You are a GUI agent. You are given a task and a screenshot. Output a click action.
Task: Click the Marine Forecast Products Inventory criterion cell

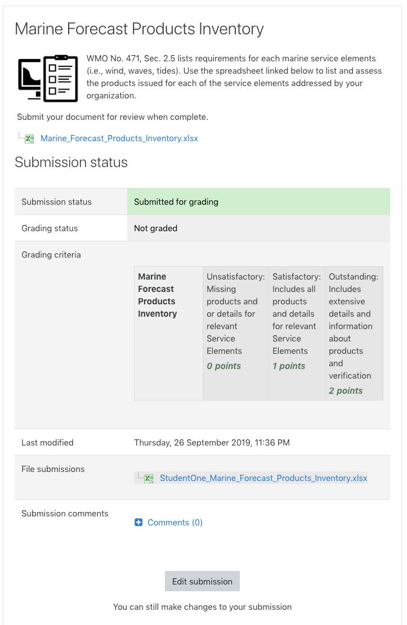click(x=169, y=333)
